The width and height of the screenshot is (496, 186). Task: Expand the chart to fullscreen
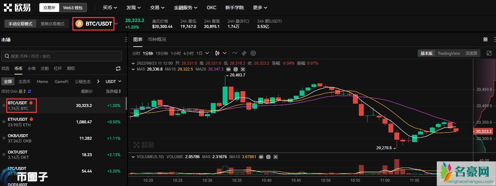(x=489, y=53)
